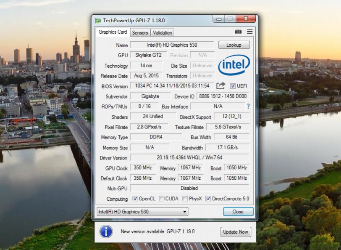Click the Bus Interface question mark
Viewport: 341px width, 250px height.
248,106
